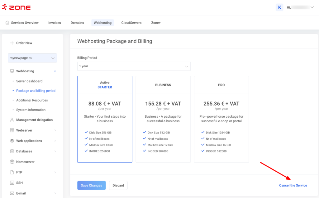Select the BUSINESS package card
Image resolution: width=319 pixels, height=198 pixels.
pos(163,119)
